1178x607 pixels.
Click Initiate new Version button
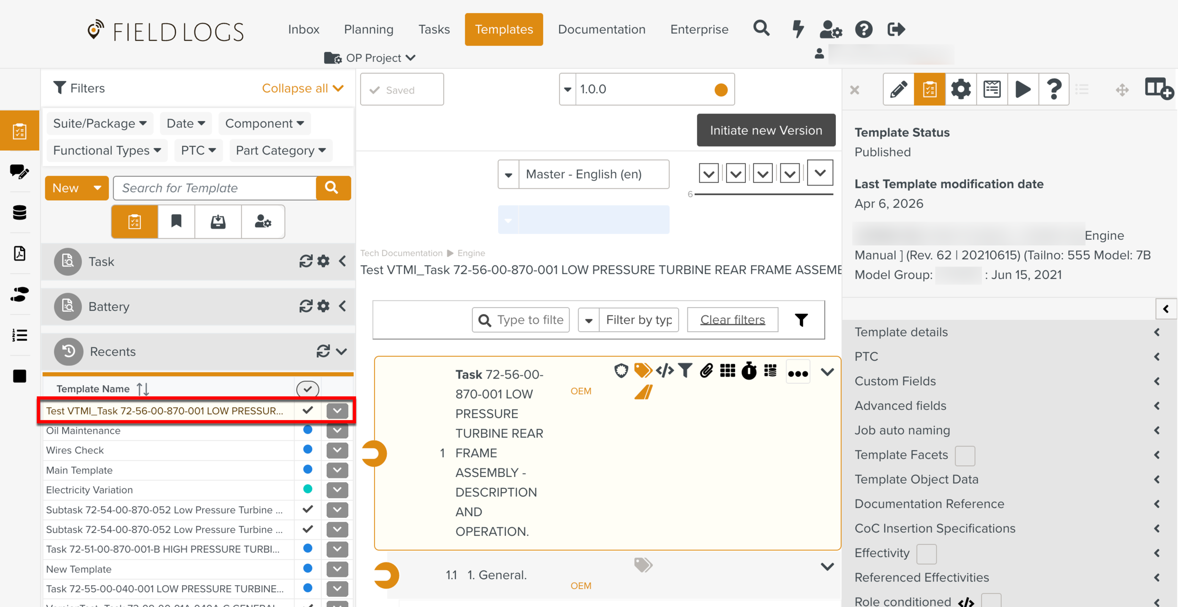click(x=766, y=130)
